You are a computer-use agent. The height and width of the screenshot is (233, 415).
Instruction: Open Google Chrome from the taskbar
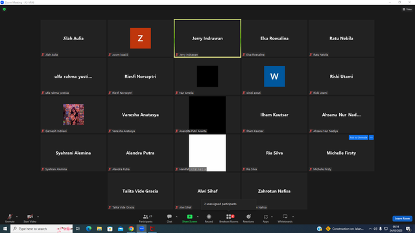tap(131, 228)
